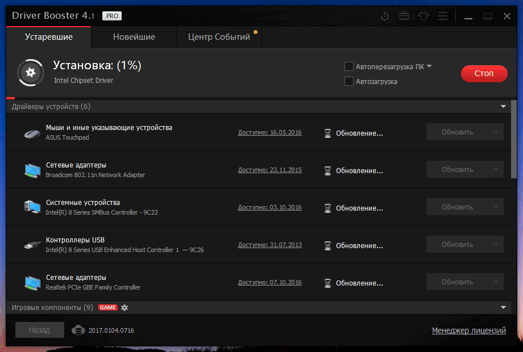
Task: Switch to the Устаревшие tab
Action: point(49,37)
